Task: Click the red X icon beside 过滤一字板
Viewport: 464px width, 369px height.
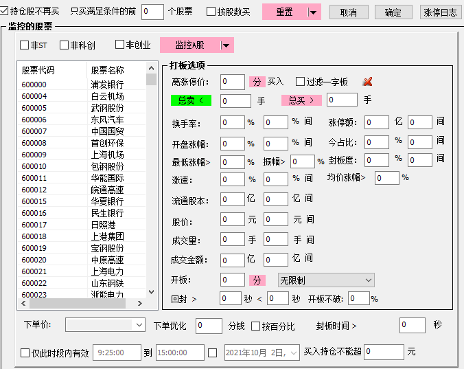Action: (367, 82)
